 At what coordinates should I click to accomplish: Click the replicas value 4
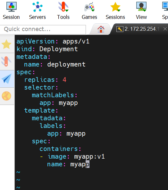coord(64,80)
